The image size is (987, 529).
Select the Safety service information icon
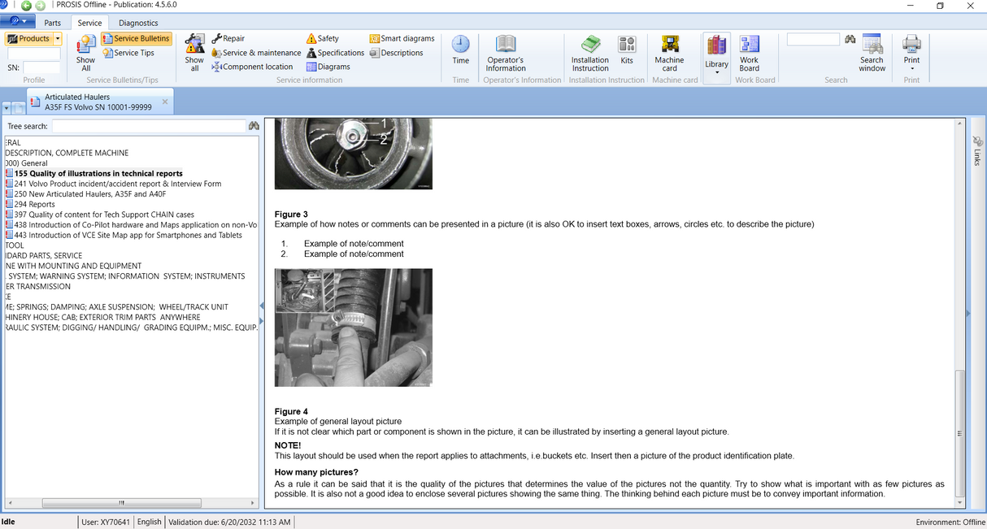[x=324, y=37]
